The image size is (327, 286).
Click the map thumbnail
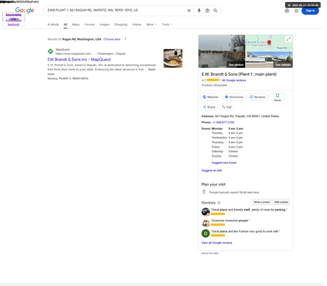tap(269, 43)
